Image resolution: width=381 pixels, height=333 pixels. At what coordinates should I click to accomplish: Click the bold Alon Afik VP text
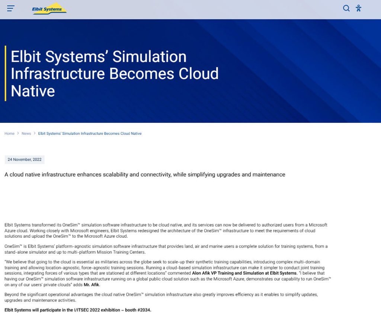[244, 273]
